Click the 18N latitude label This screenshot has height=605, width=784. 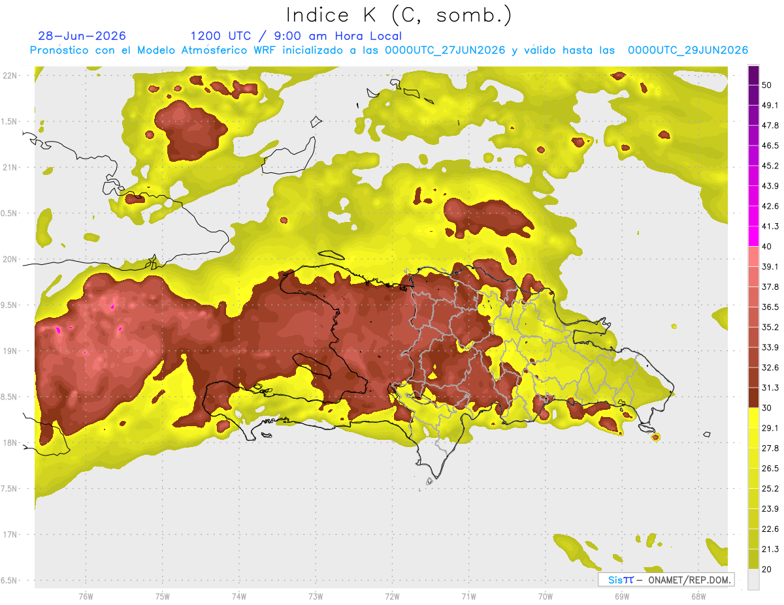point(9,443)
